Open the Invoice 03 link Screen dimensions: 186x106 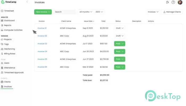pyautogui.click(x=42, y=44)
